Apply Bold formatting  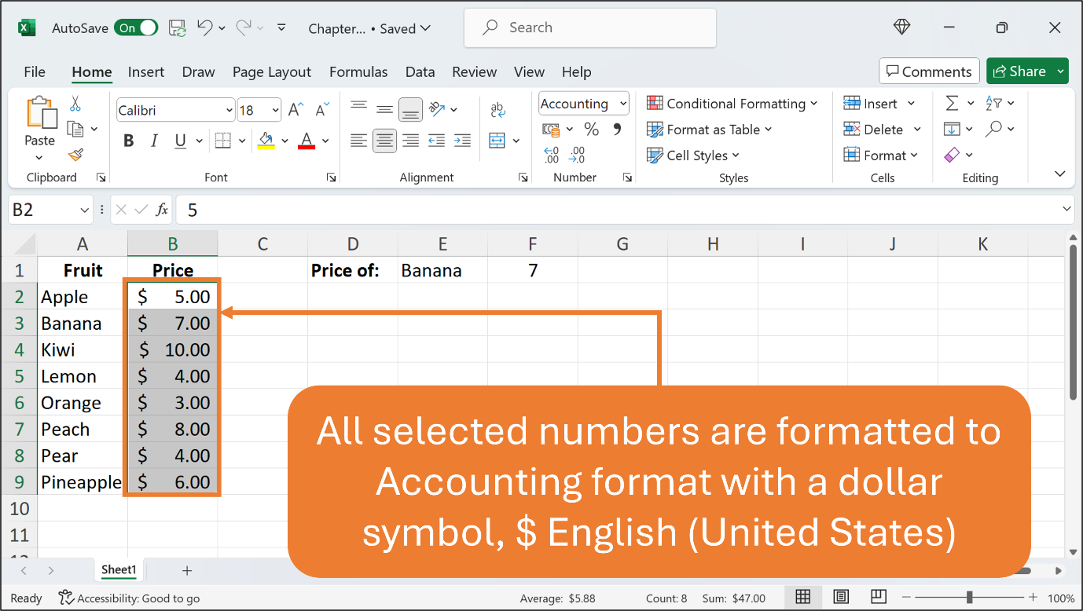129,141
